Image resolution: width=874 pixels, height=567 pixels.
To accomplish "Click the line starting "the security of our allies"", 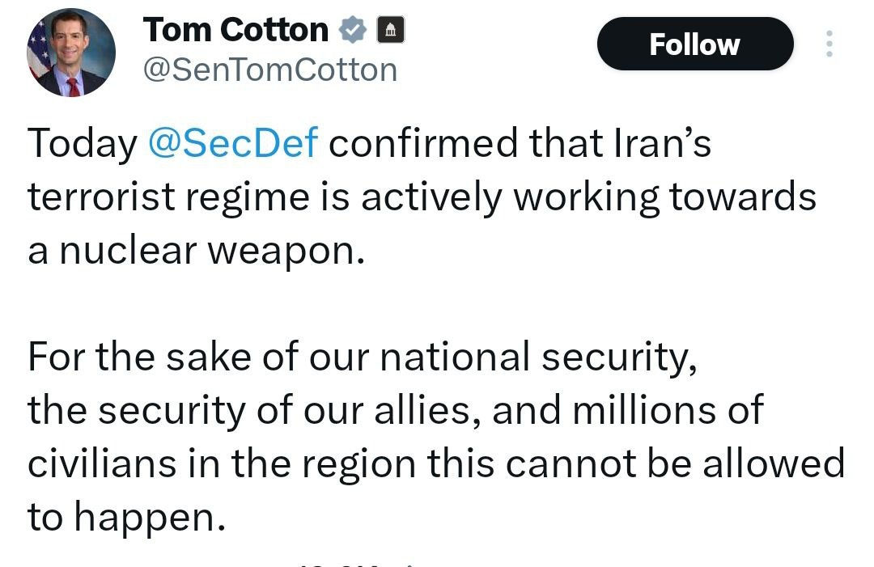I will [395, 410].
